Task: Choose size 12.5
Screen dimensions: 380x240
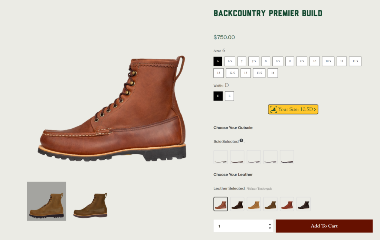Action: pyautogui.click(x=232, y=73)
